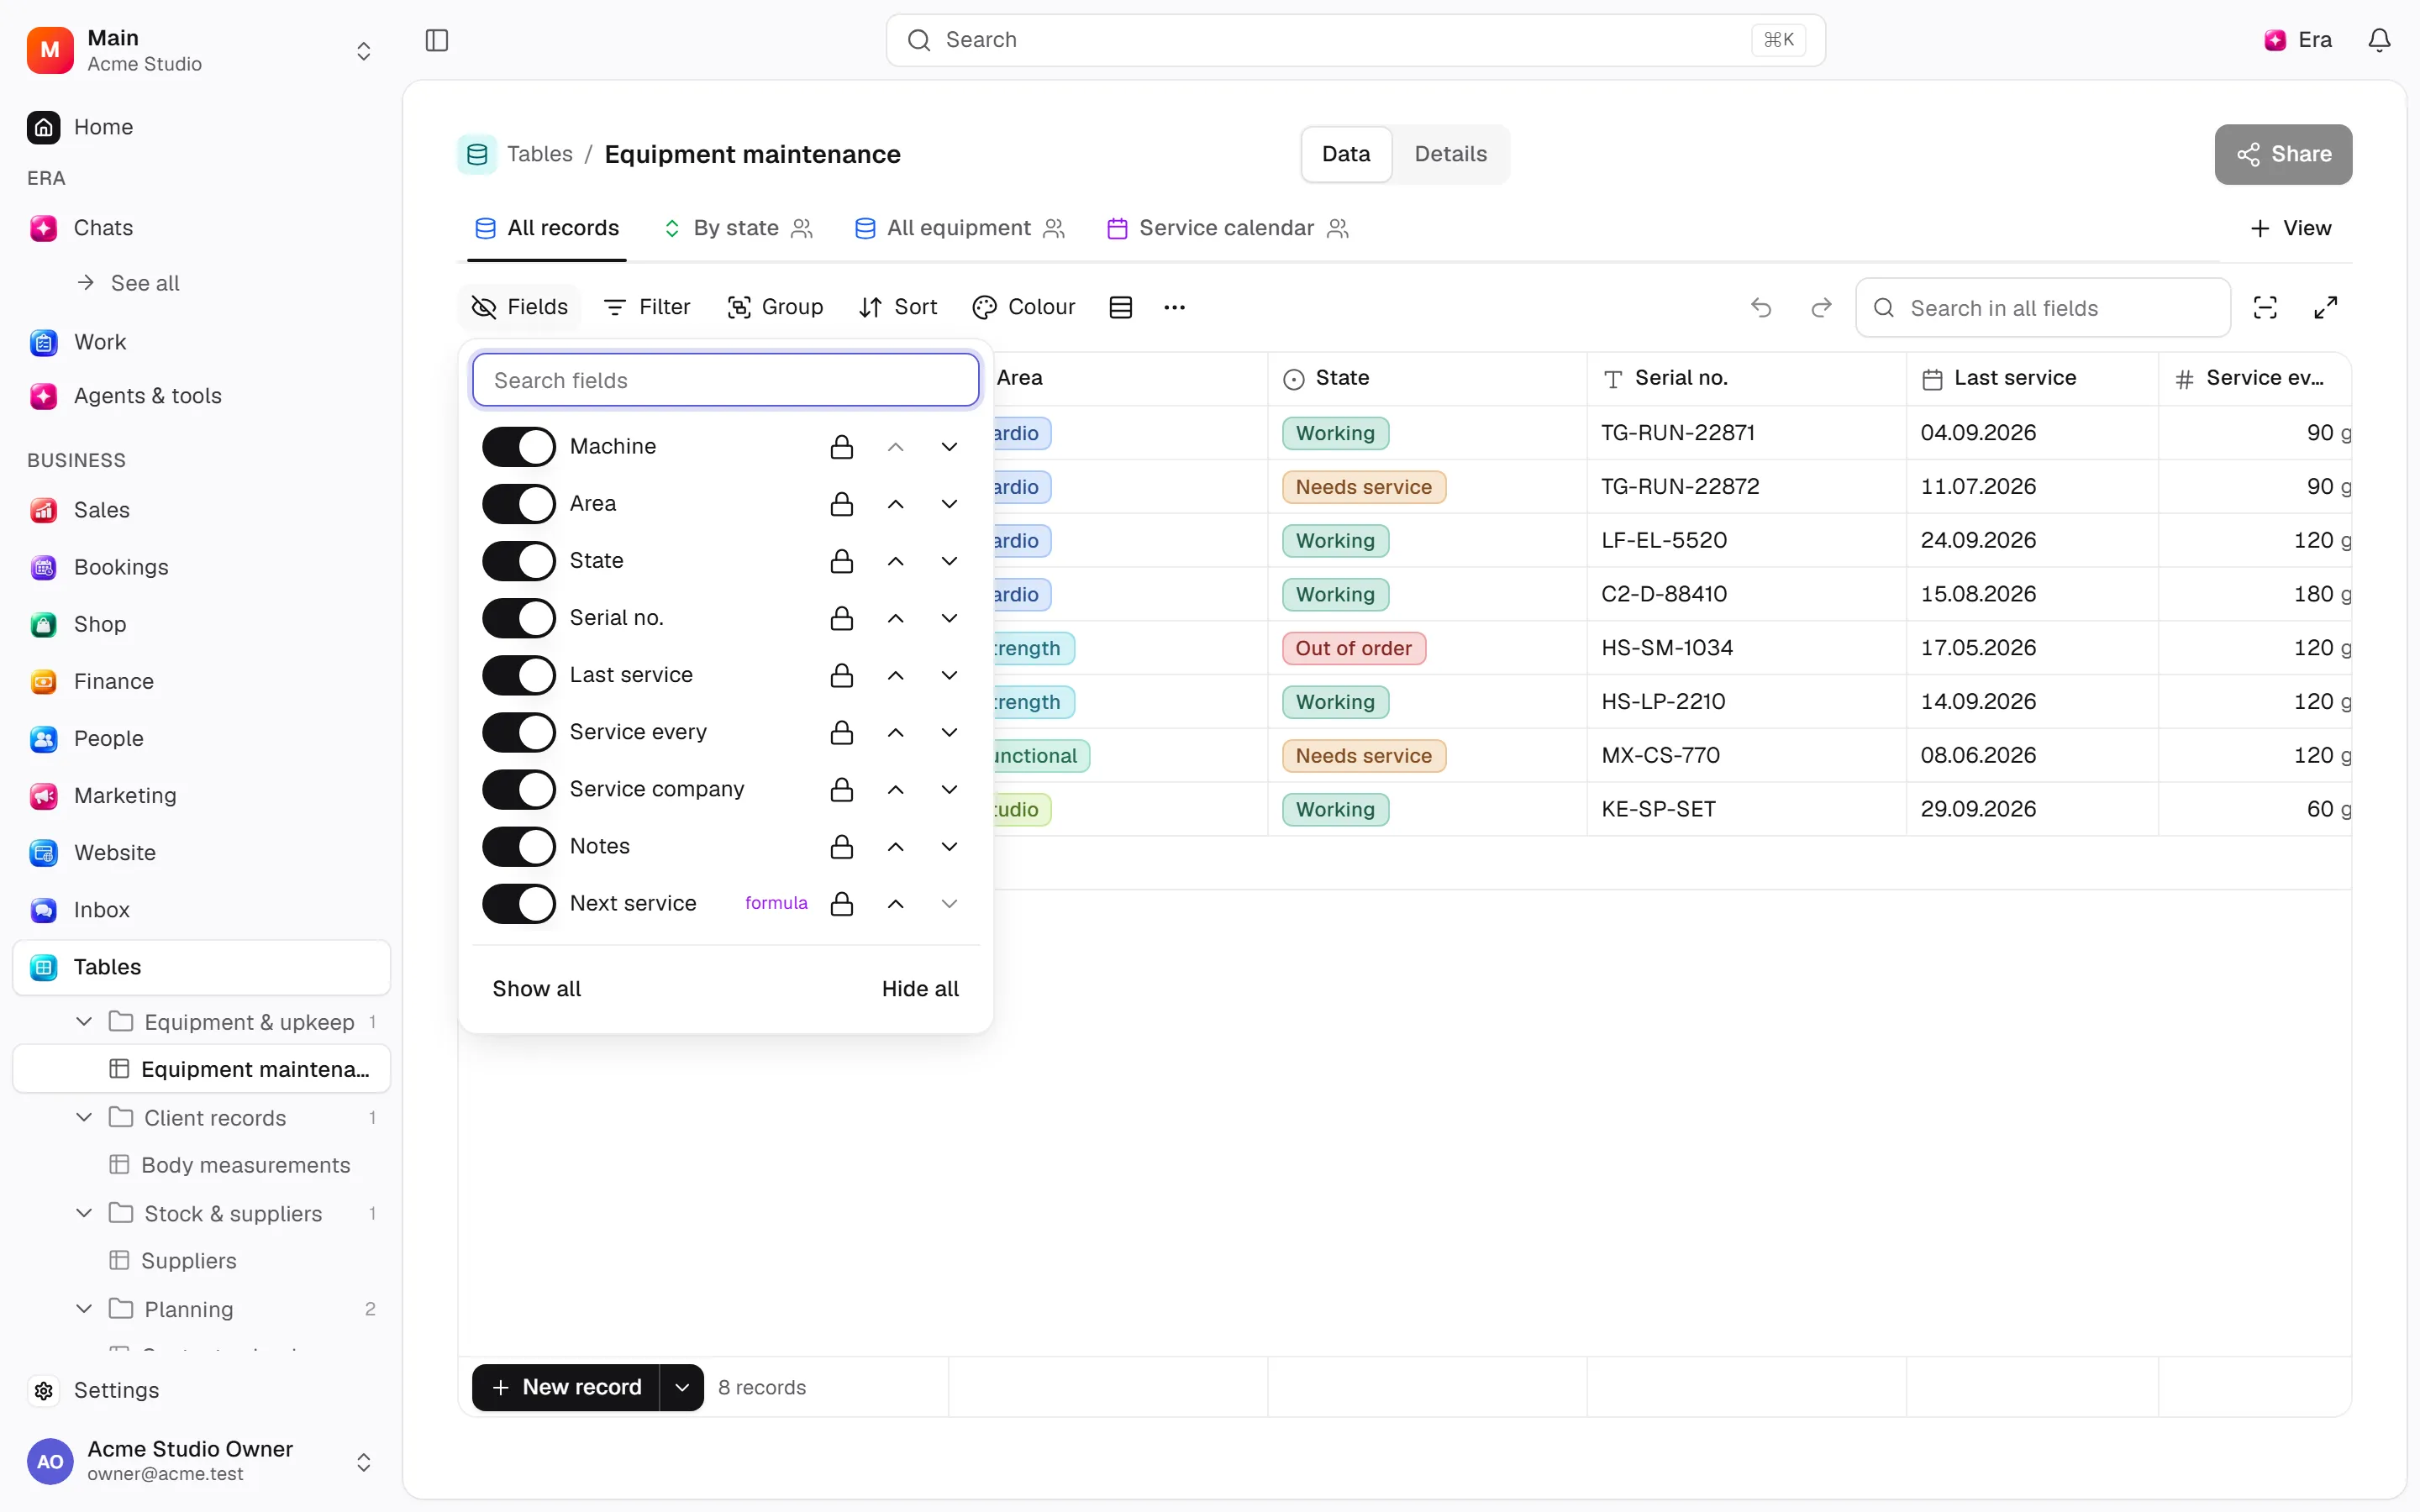Click the Share button
This screenshot has height=1512, width=2420.
(x=2283, y=154)
